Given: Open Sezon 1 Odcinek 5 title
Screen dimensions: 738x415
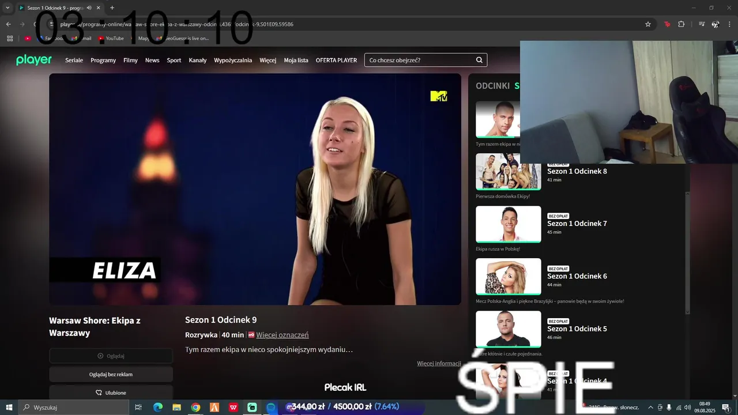Looking at the screenshot, I should tap(577, 329).
